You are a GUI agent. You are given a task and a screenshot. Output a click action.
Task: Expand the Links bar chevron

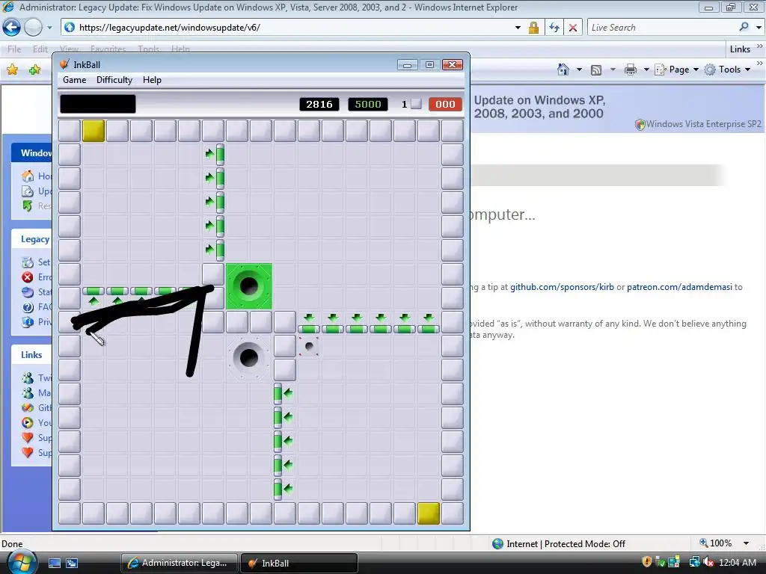pos(759,46)
